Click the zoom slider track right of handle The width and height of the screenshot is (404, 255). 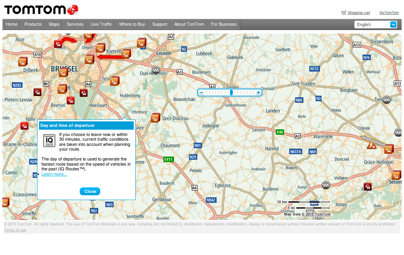click(244, 93)
